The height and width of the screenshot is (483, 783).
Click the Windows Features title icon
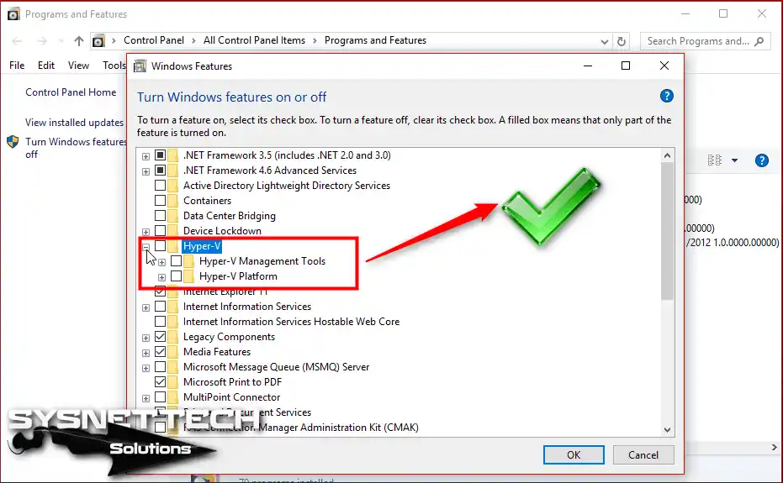pos(140,66)
